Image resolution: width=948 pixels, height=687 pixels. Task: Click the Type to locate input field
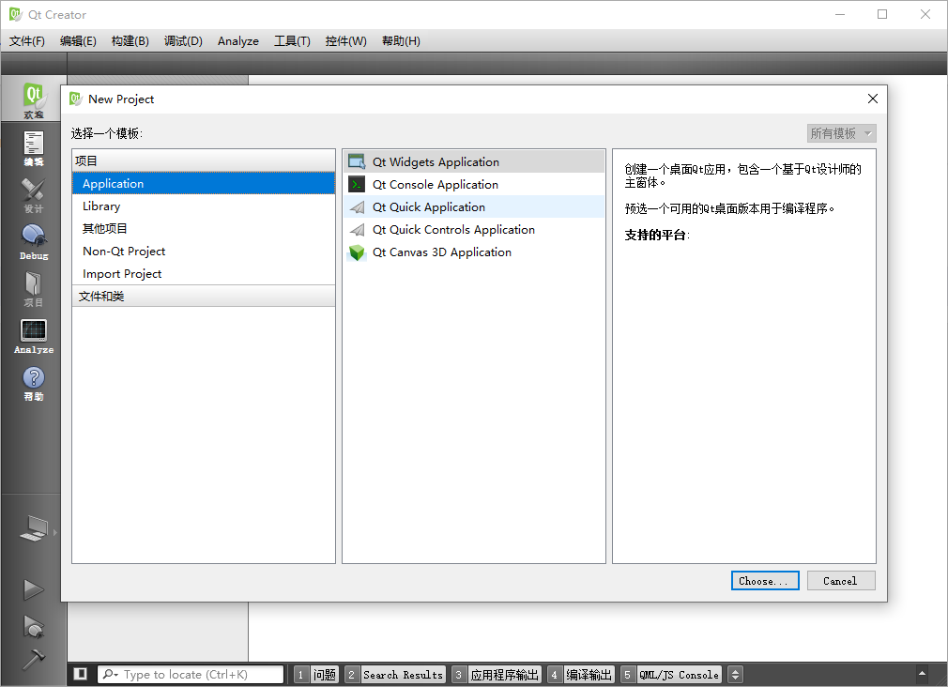[191, 674]
